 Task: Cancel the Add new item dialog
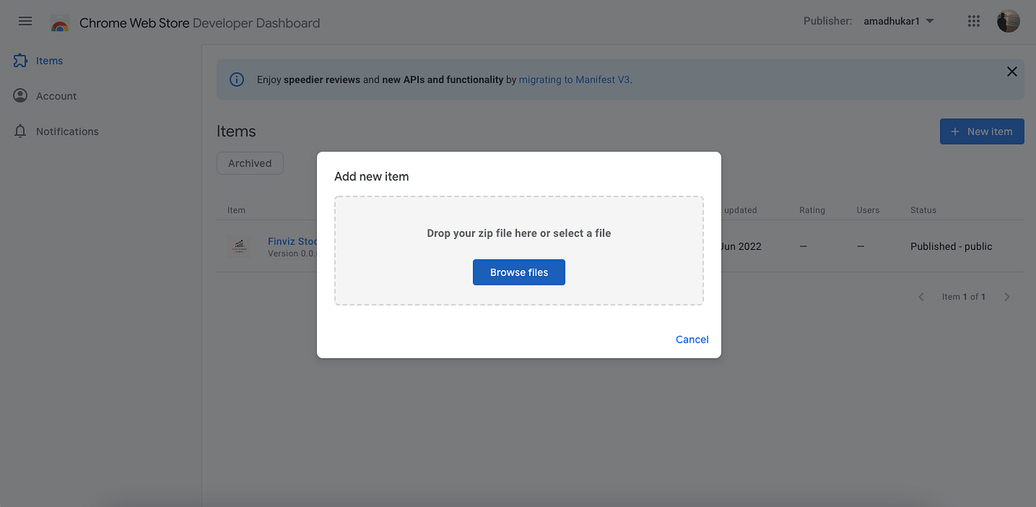692,340
